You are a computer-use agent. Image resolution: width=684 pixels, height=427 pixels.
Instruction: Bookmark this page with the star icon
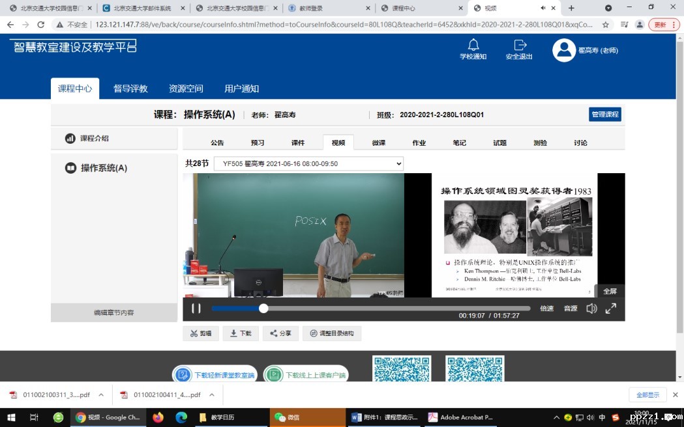click(606, 25)
